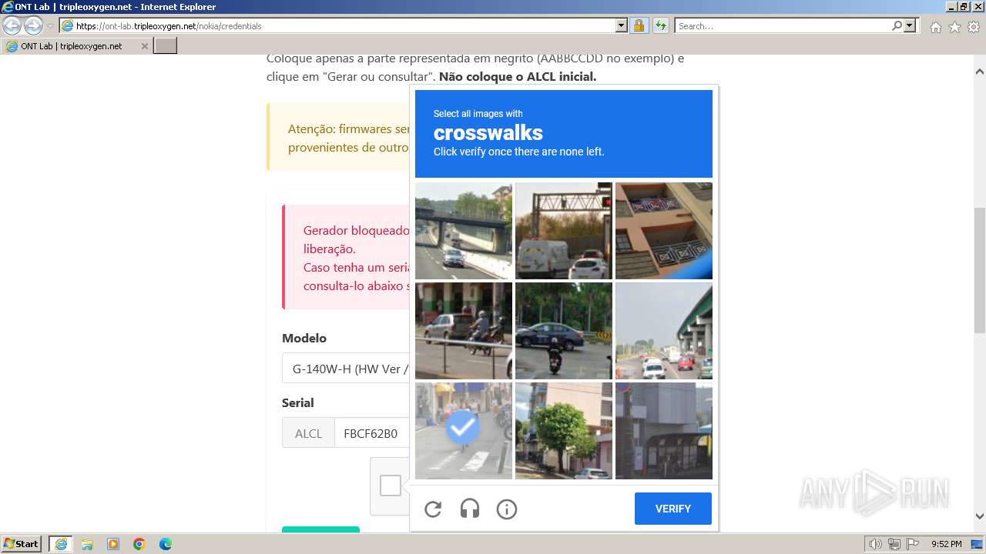Open the Modelo dropdown G-140W-H
This screenshot has width=986, height=554.
coord(347,369)
